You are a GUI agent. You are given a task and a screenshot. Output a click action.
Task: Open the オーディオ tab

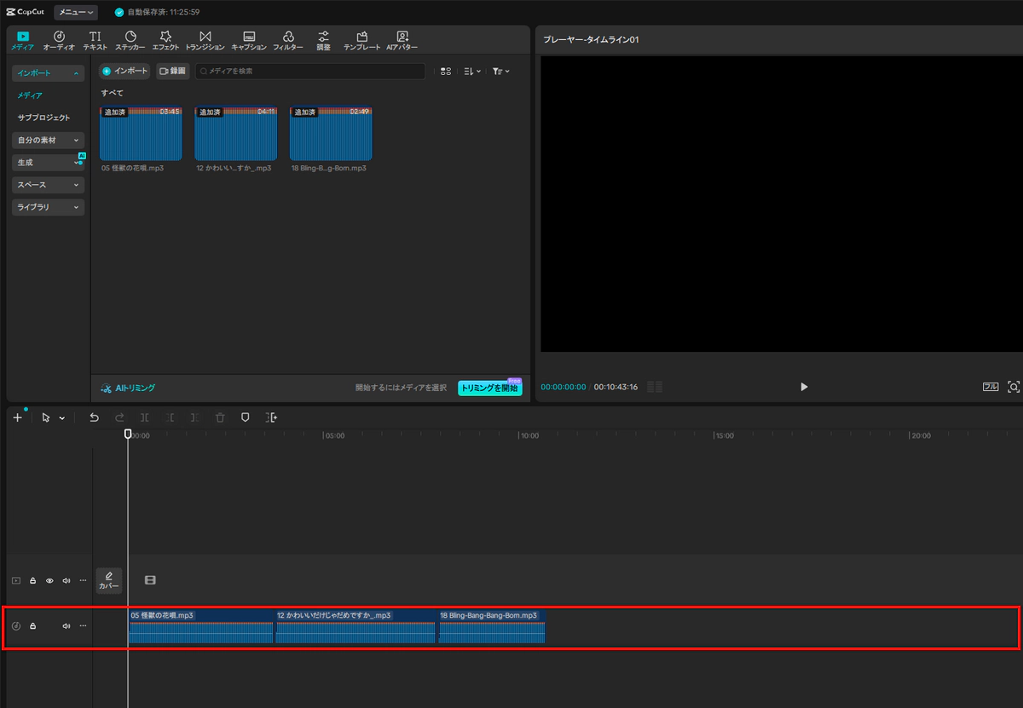pyautogui.click(x=59, y=41)
